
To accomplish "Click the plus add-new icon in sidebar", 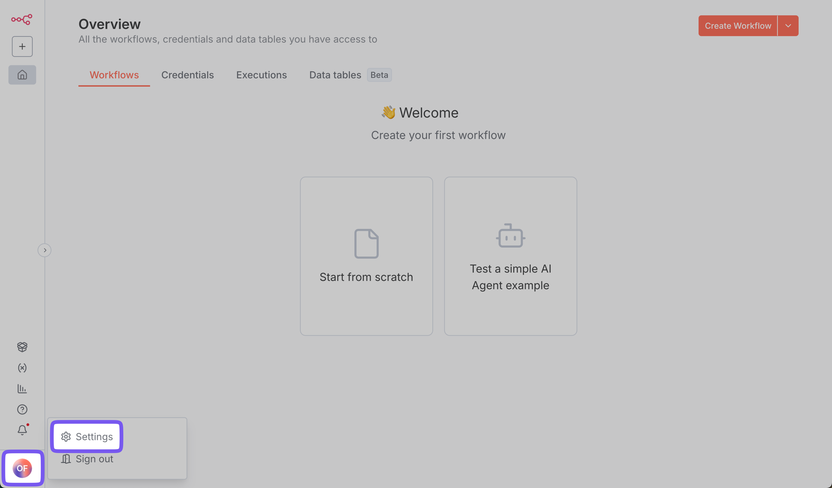I will point(22,47).
